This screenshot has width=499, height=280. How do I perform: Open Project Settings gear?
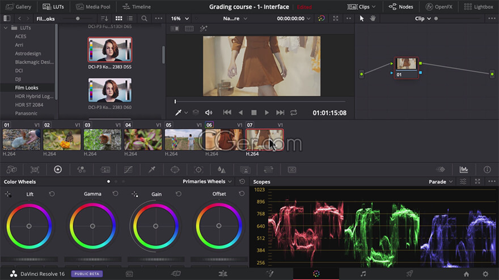point(485,274)
